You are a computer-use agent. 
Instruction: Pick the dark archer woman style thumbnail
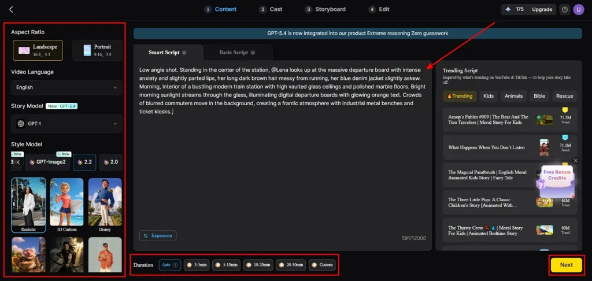tap(67, 254)
